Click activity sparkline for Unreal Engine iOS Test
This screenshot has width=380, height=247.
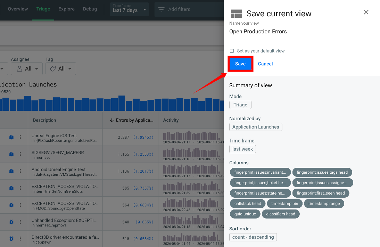[191, 135]
